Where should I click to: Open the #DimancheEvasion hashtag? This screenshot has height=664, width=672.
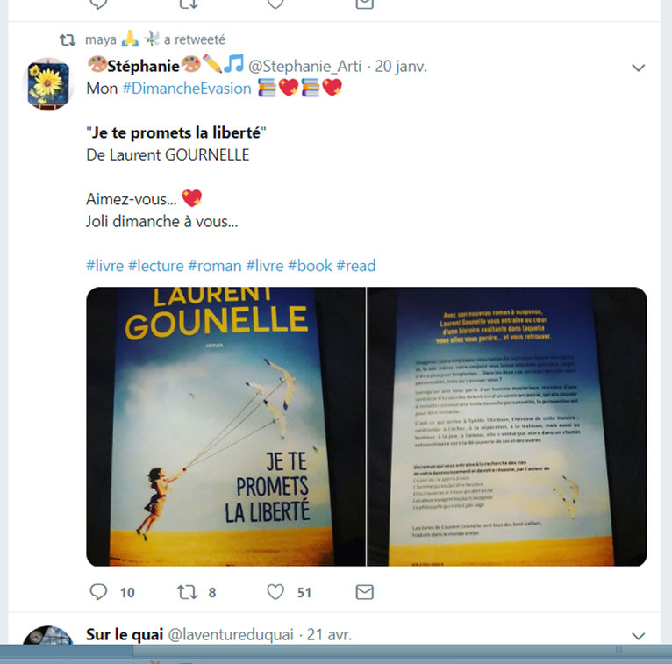(x=187, y=89)
